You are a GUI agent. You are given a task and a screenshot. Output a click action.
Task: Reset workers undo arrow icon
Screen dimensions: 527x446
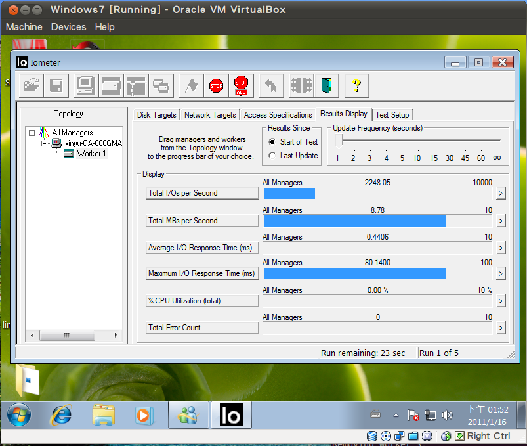271,85
